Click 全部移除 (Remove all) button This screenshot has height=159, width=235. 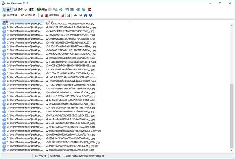(x=52, y=15)
